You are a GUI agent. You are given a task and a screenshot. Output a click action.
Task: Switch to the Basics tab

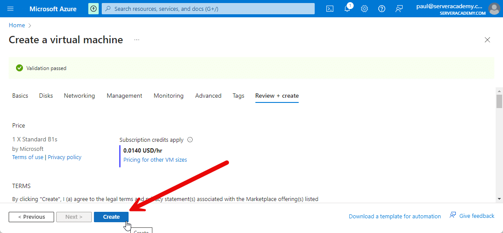point(20,96)
